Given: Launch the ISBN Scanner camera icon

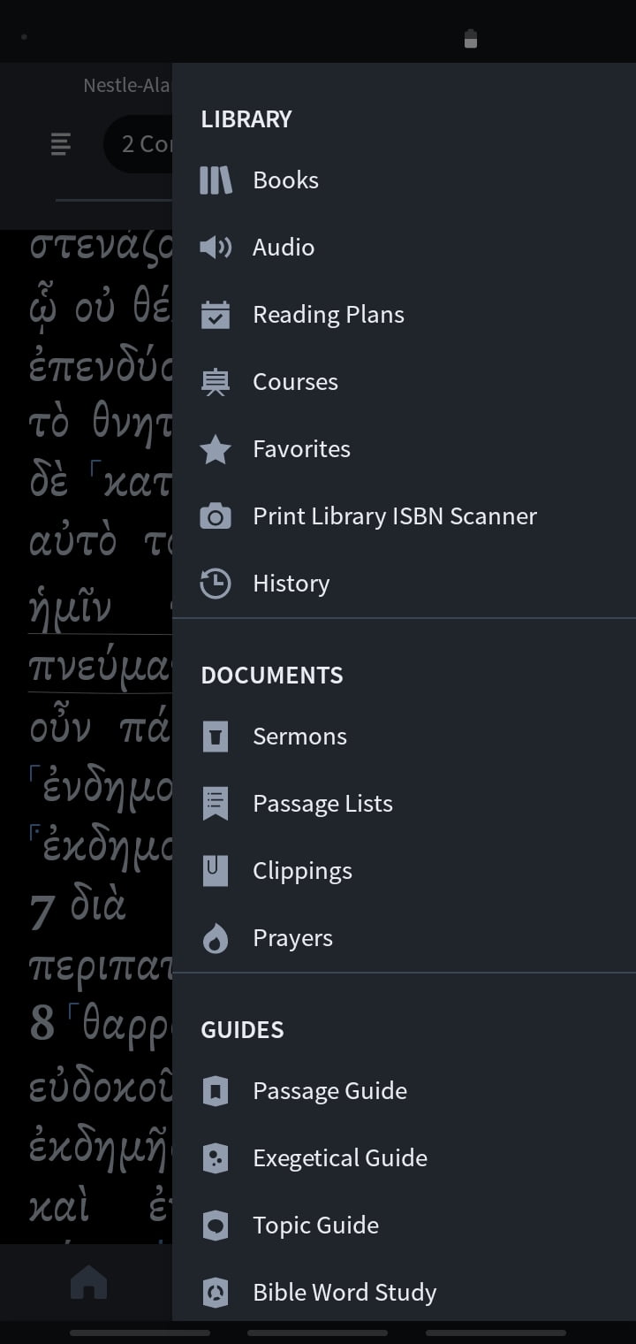Looking at the screenshot, I should 216,516.
